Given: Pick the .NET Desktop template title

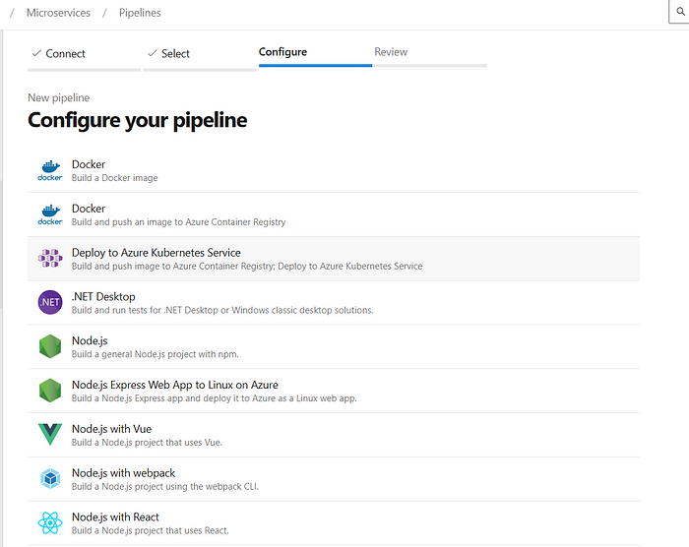Looking at the screenshot, I should 103,297.
